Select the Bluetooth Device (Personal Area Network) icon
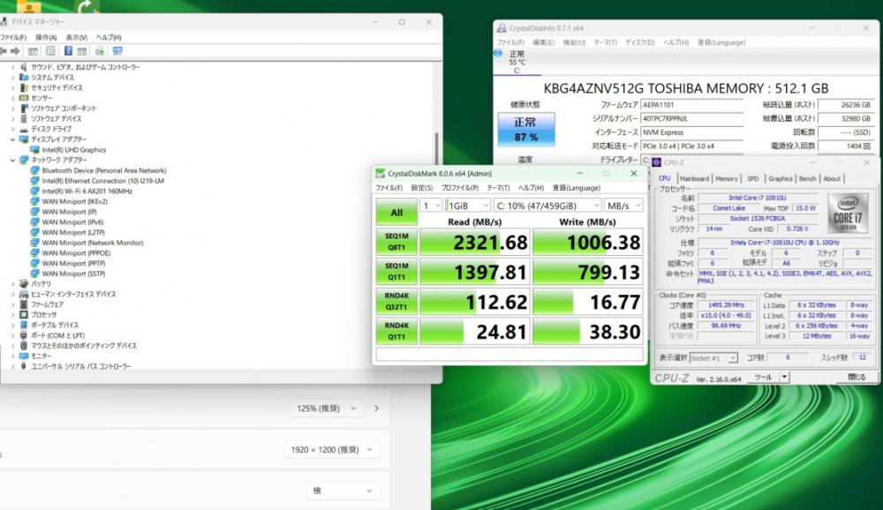 [x=35, y=170]
